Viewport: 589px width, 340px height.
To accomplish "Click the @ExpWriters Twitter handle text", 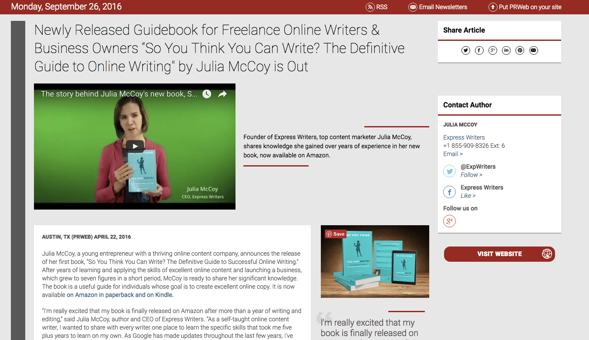I will pos(478,167).
